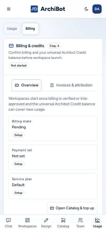Click Setup under Billing state
106x230 pixels.
point(18,135)
